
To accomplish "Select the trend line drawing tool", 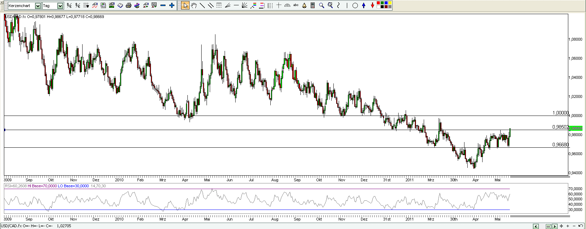I will [202, 5].
